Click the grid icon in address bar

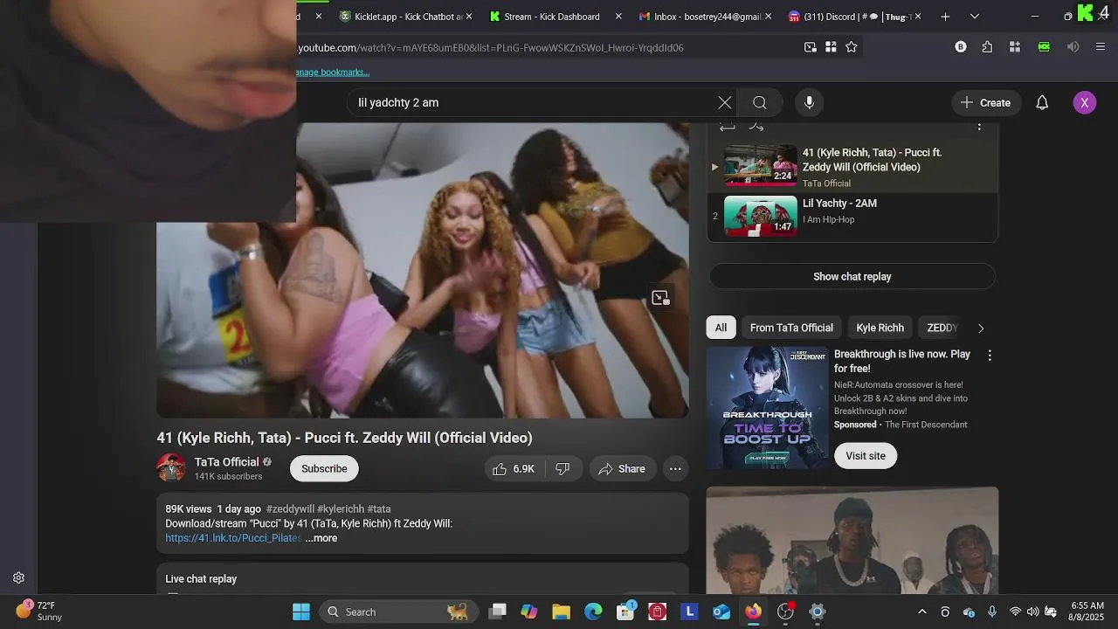tap(831, 47)
